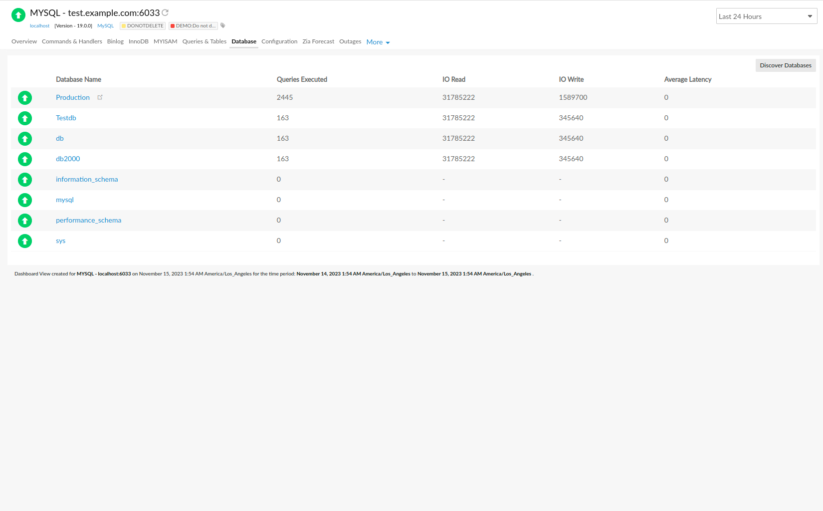
Task: Click the localhost link under the title
Action: click(x=39, y=26)
